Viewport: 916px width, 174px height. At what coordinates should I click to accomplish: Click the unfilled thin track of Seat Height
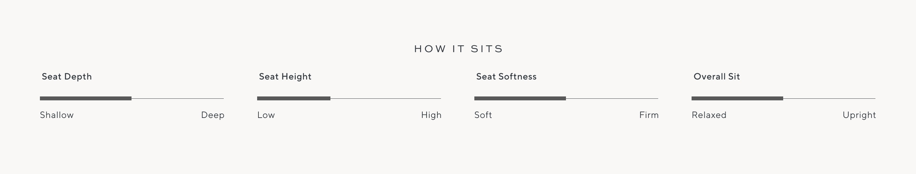(386, 98)
